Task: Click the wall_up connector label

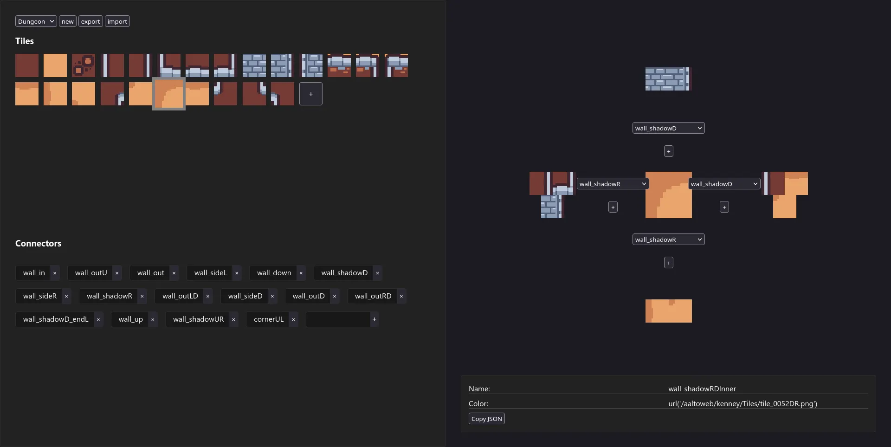Action: pyautogui.click(x=131, y=319)
